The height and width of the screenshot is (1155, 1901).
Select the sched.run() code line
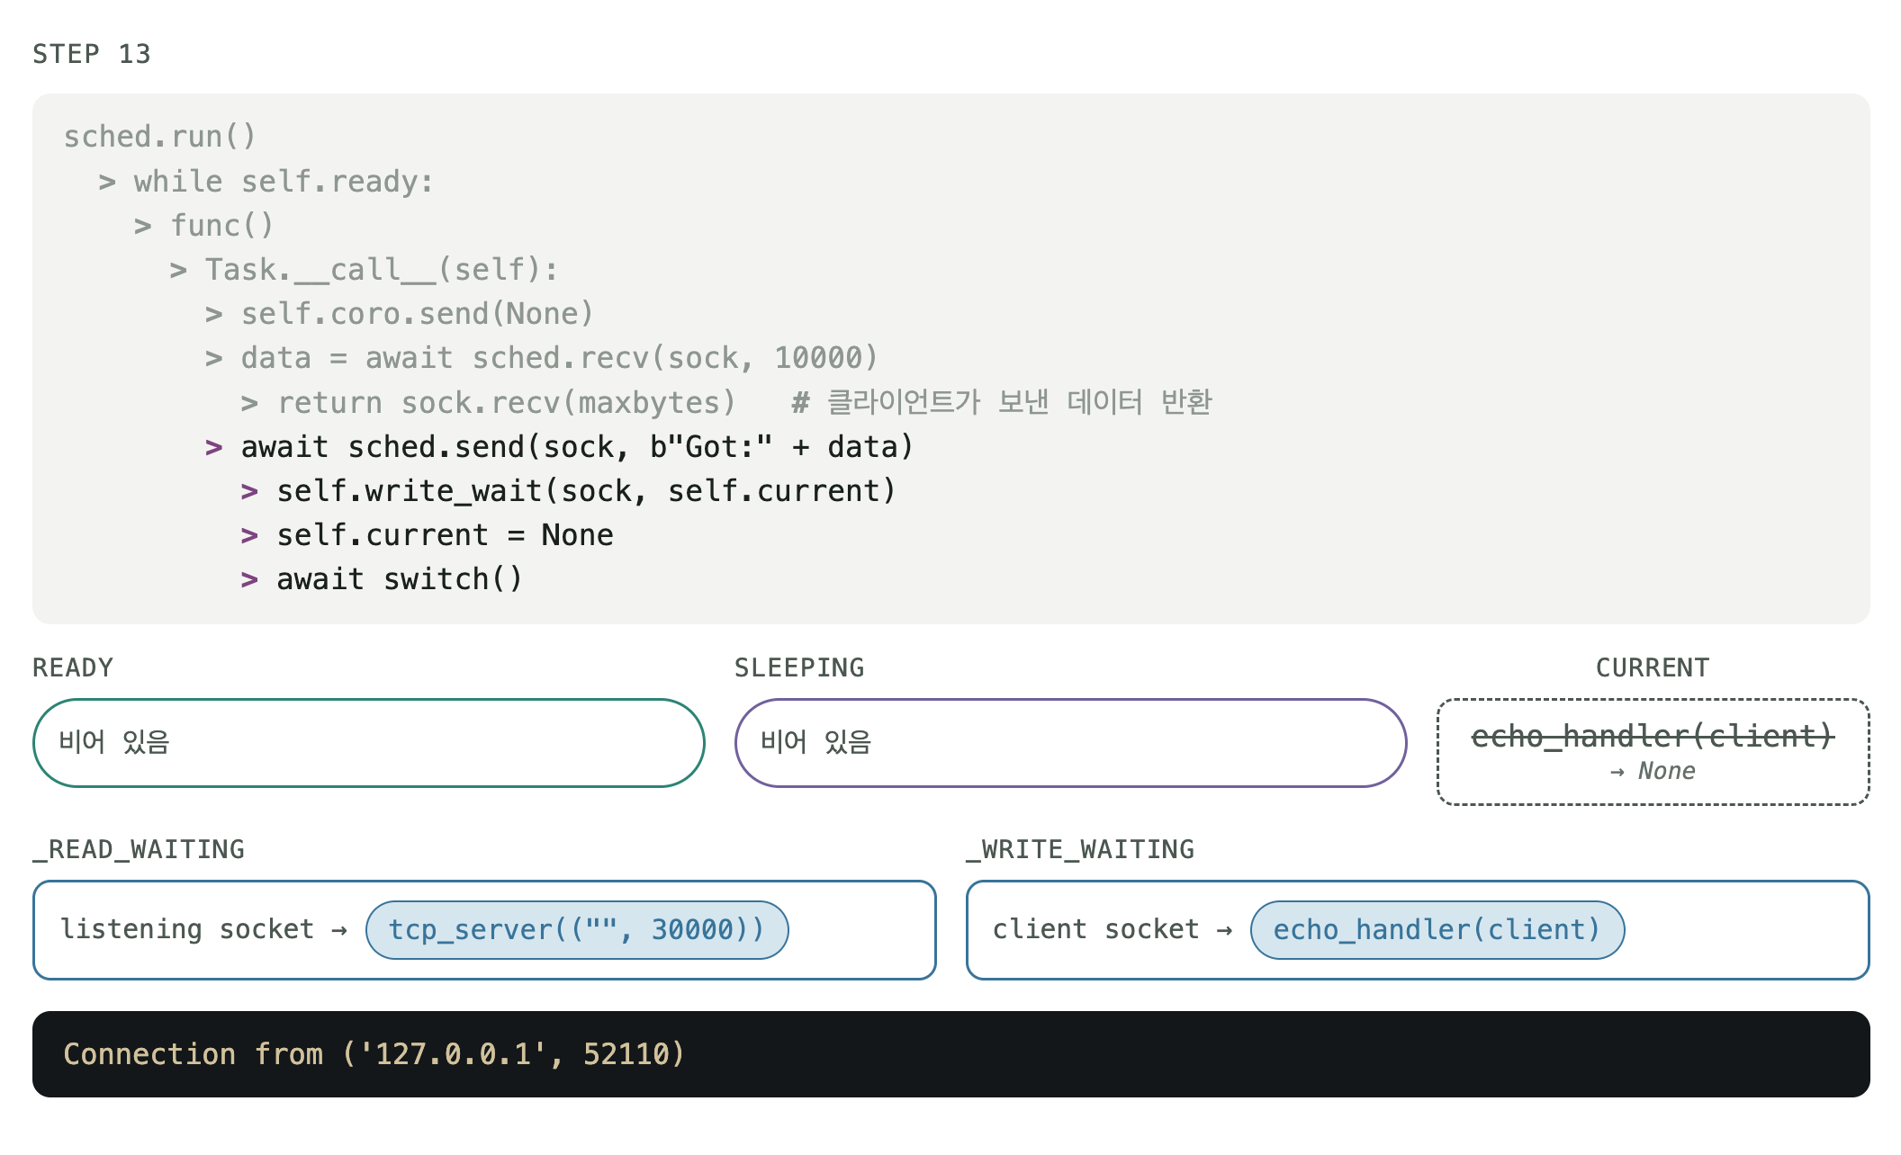click(160, 137)
